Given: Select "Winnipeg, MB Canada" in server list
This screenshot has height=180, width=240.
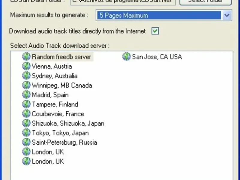Looking at the screenshot, I should point(62,85).
